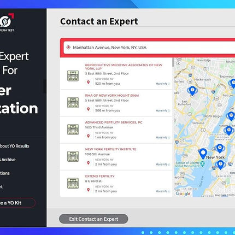Select Extend Fertility title
The image size is (235, 235).
coord(99,176)
